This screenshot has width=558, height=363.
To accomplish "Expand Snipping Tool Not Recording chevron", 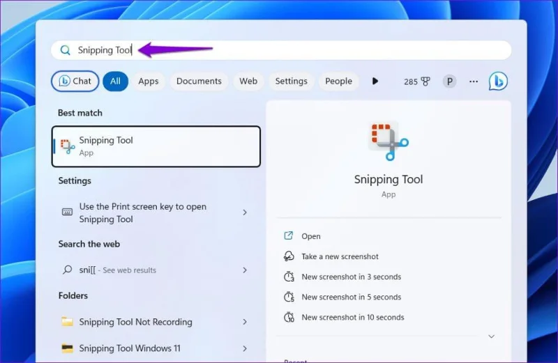I will pyautogui.click(x=245, y=322).
